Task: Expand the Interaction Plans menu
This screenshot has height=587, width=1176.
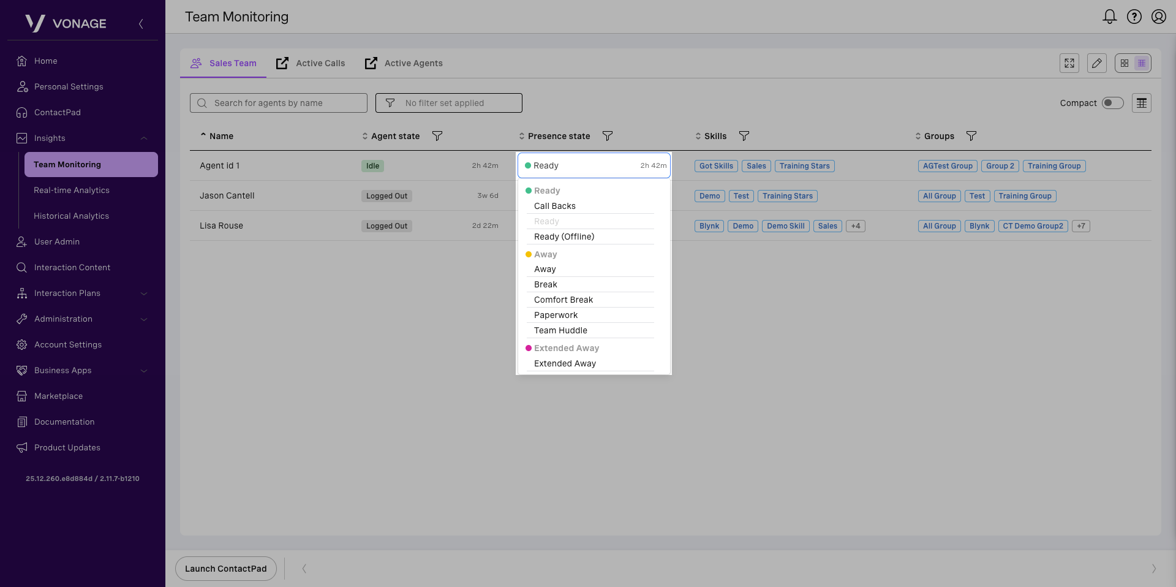Action: tap(144, 293)
